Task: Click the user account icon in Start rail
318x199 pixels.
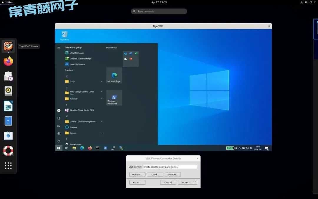Action: (x=59, y=111)
